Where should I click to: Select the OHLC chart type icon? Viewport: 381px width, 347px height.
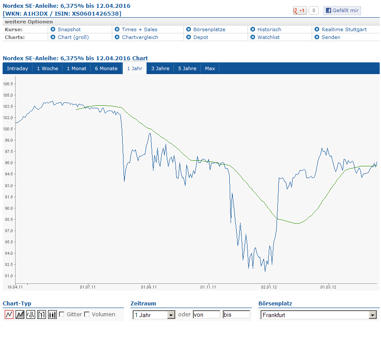pos(42,315)
